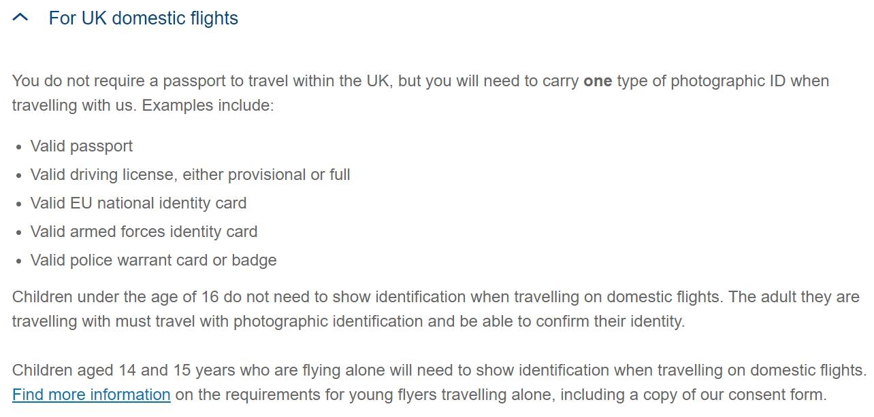The image size is (874, 417).
Task: Open the "Find more information" link
Action: [91, 395]
